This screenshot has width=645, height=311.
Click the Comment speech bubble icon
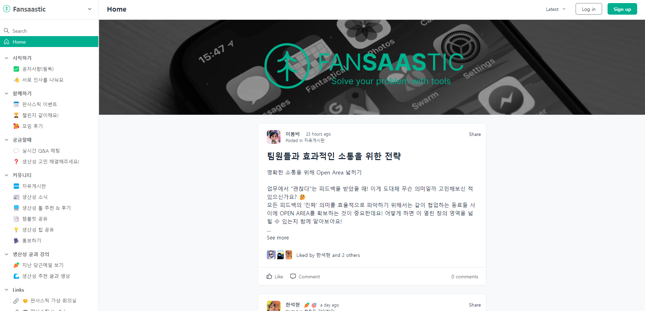click(x=293, y=276)
